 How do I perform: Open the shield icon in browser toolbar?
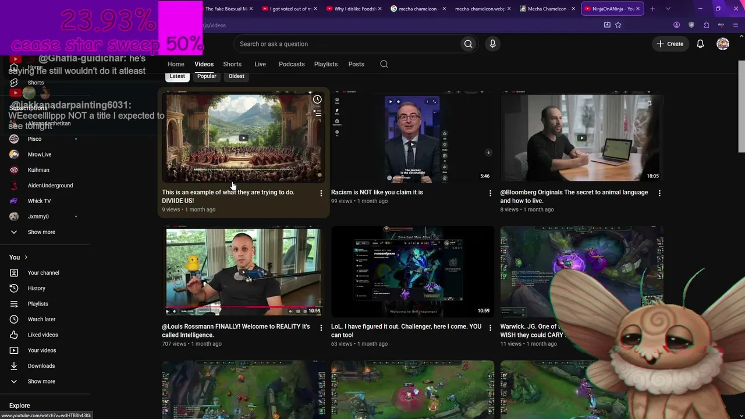(x=691, y=25)
